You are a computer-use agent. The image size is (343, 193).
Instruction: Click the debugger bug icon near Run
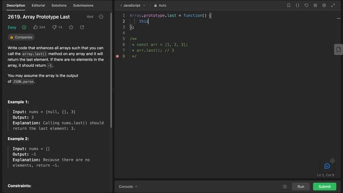coord(285,187)
